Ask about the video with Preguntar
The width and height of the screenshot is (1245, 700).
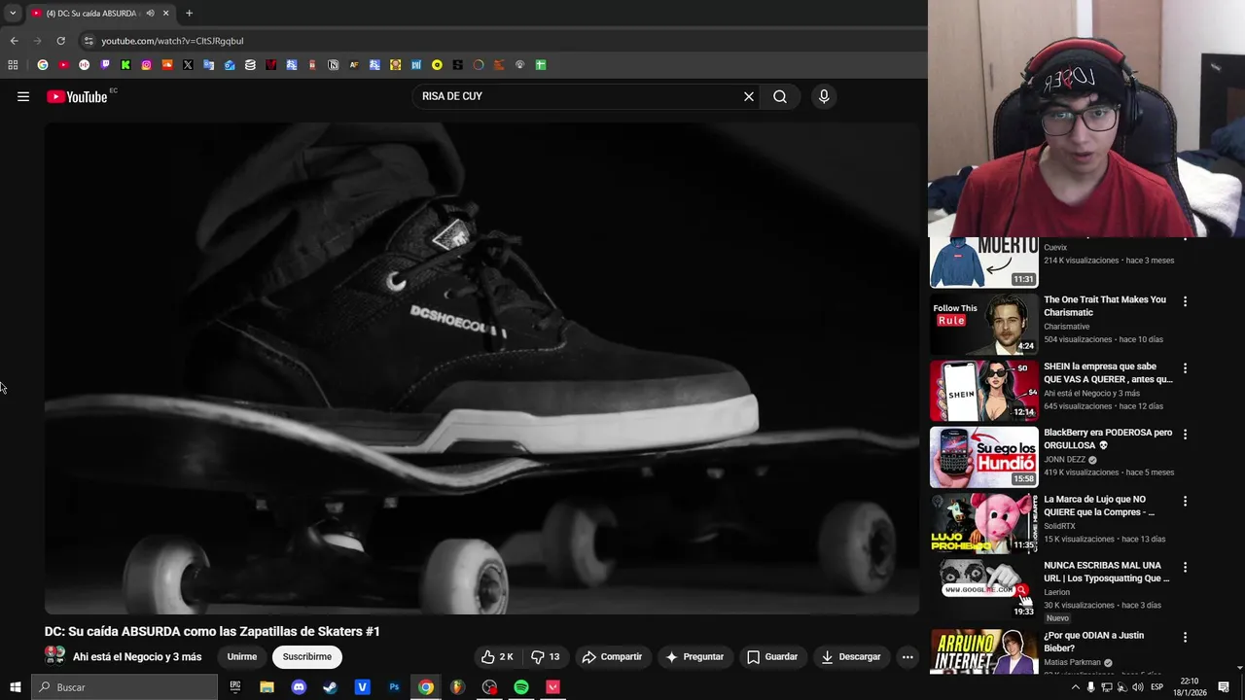[x=694, y=657]
